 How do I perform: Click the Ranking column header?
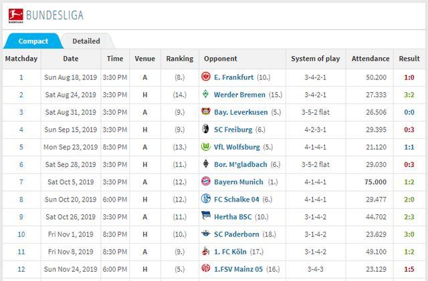(179, 59)
